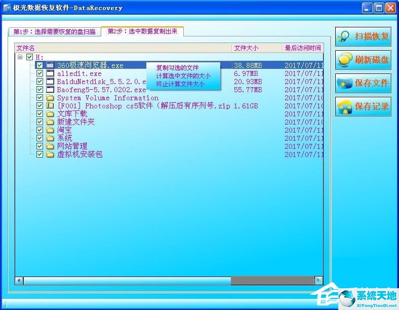
Task: Uncheck the 淘宝 folder checkbox
Action: (39, 130)
